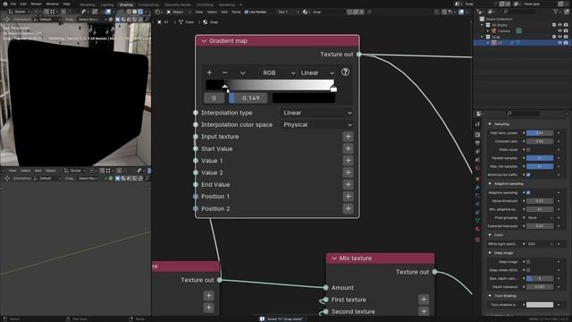Open the File menu
The image size is (572, 322).
click(x=13, y=4)
